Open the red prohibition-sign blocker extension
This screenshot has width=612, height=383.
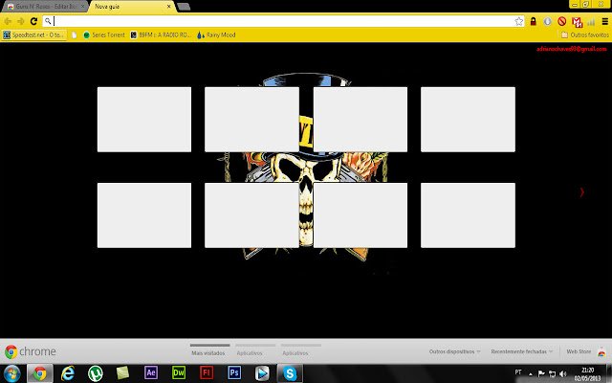(561, 21)
